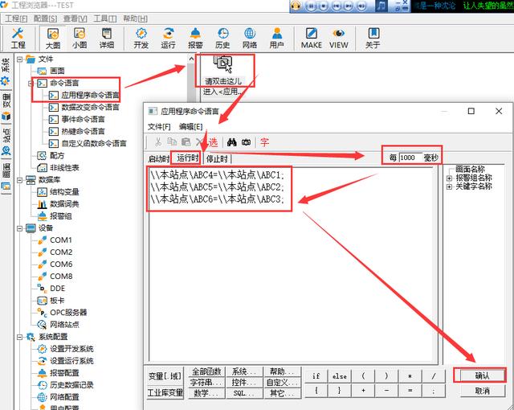Image resolution: width=514 pixels, height=410 pixels.
Task: Switch to 小图 small icon view
Action: pos(80,38)
